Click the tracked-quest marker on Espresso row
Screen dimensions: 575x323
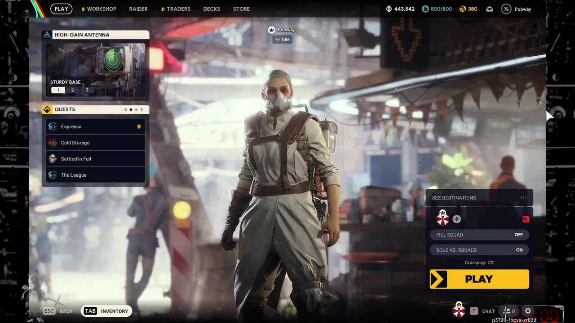(139, 127)
